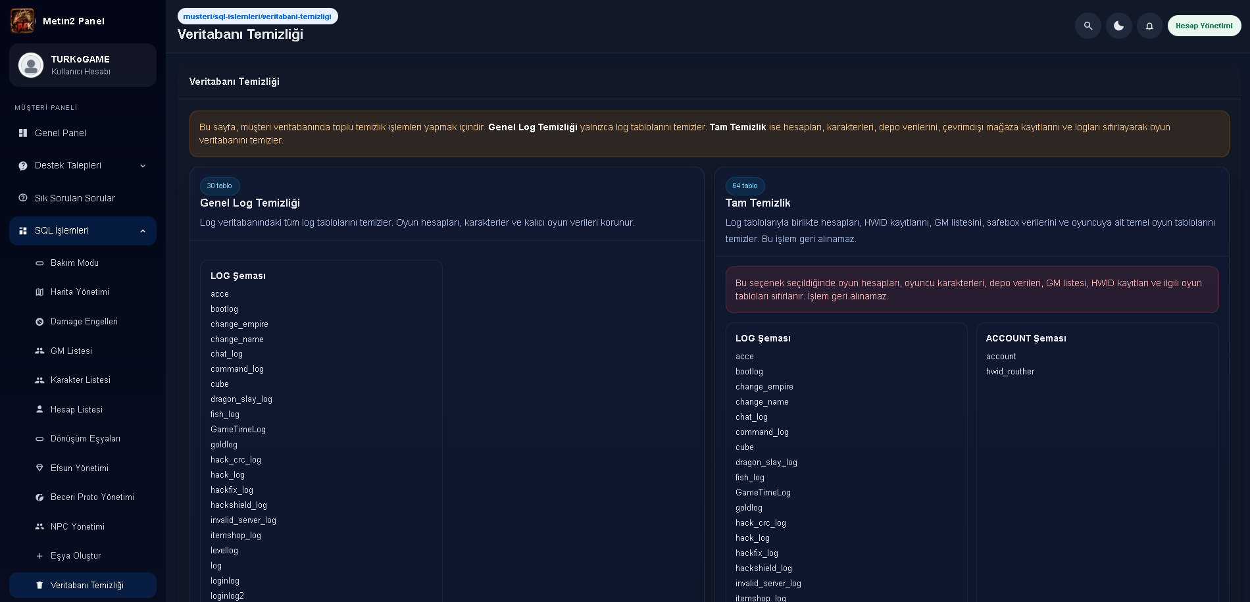Go to the Efsun Yönetimi page

coord(83,468)
